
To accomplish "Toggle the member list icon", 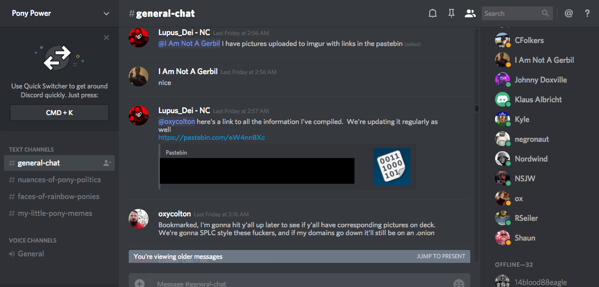I will point(470,13).
